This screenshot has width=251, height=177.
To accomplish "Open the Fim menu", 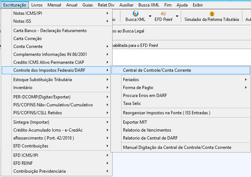I will tap(168, 5).
